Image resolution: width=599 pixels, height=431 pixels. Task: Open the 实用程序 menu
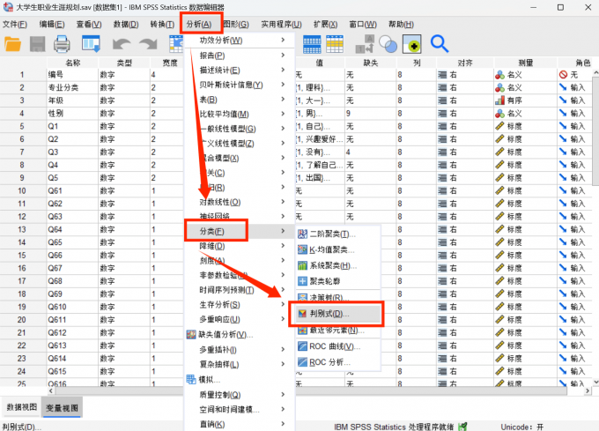coord(282,25)
